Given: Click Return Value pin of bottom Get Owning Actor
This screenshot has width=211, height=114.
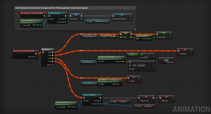Looking at the screenshot, I should pos(75,107).
